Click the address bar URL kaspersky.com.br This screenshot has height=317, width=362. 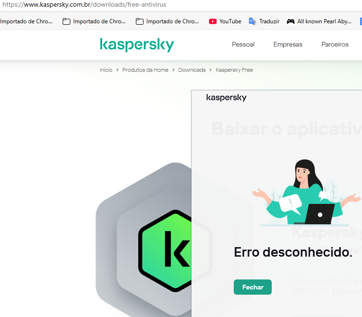point(84,5)
